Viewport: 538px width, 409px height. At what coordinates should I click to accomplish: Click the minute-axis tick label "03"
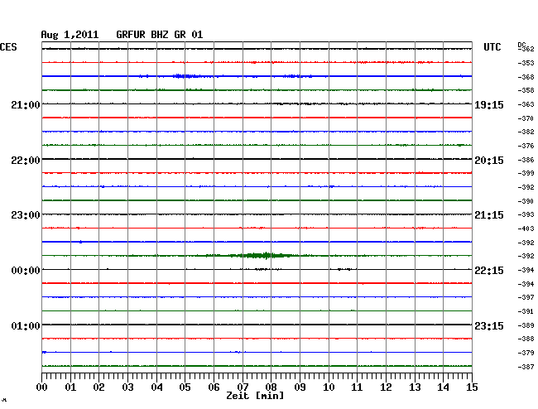(127, 387)
